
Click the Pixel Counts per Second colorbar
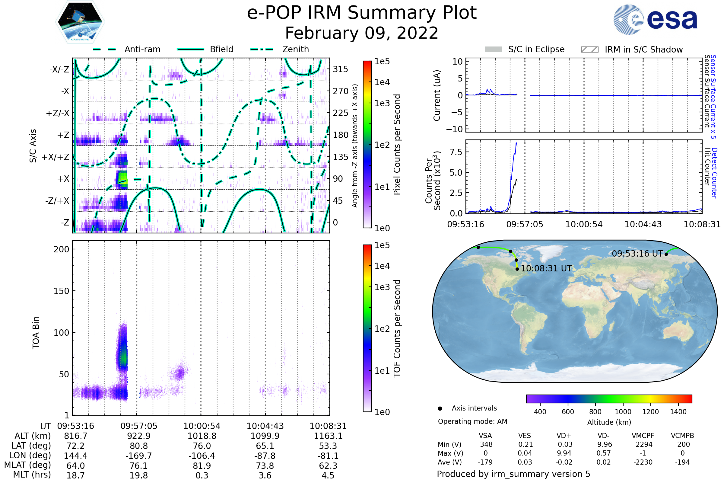point(367,145)
